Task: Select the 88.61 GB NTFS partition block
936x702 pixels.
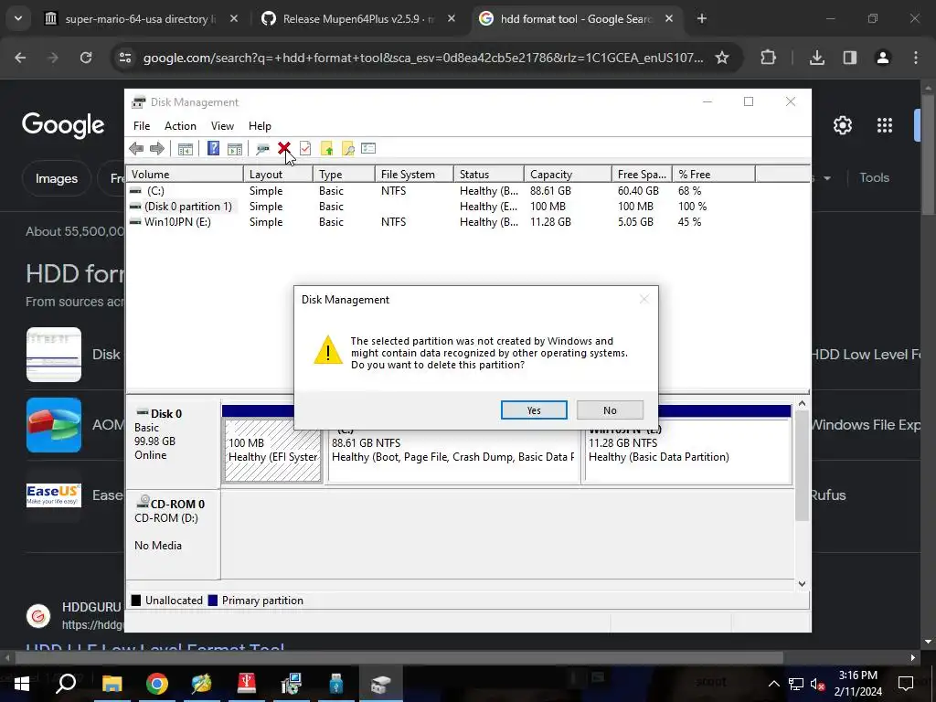Action: point(453,451)
